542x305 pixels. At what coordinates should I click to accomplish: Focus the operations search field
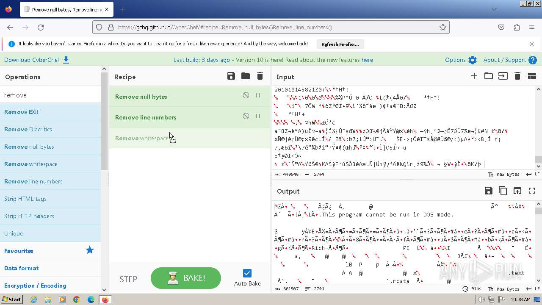click(50, 95)
